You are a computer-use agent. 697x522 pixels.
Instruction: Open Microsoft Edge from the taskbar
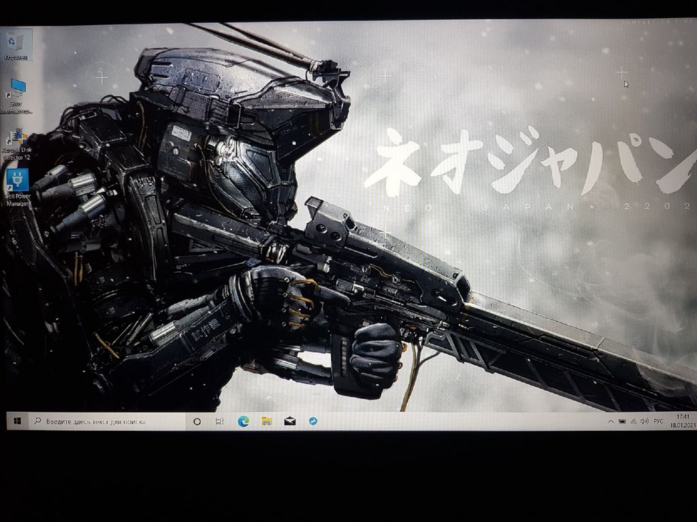coord(243,421)
